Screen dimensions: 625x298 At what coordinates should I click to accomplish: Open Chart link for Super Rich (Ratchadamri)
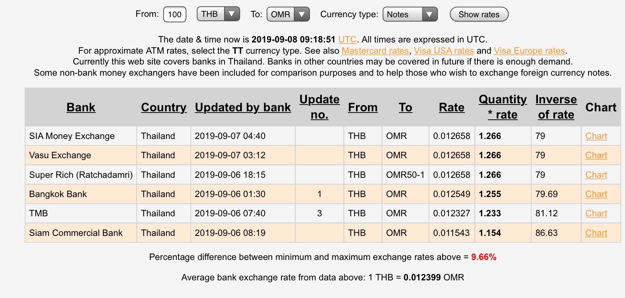tap(596, 175)
